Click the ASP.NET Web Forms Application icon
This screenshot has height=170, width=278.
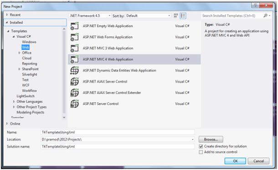click(75, 37)
